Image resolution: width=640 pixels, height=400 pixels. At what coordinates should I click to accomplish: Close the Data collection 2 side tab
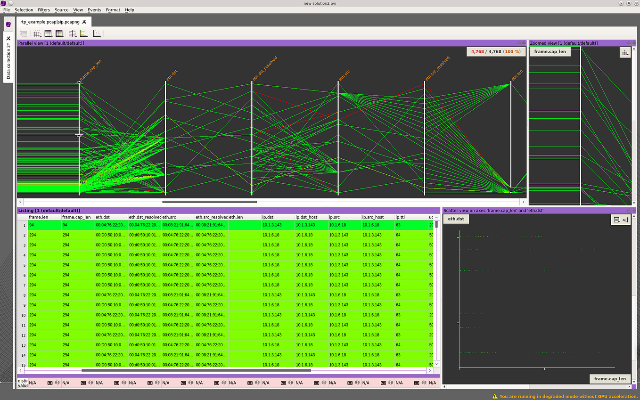pos(8,39)
